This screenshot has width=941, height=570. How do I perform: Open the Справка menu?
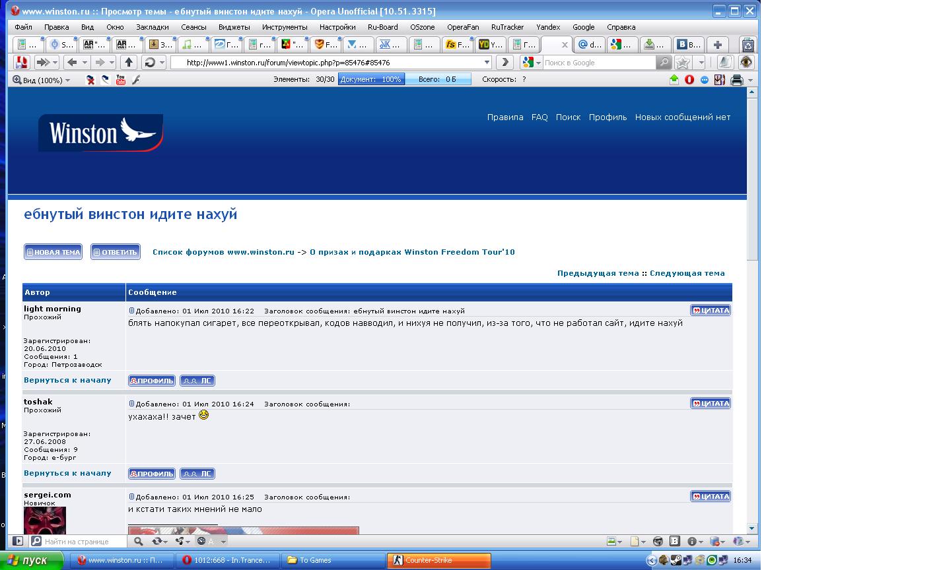click(621, 27)
